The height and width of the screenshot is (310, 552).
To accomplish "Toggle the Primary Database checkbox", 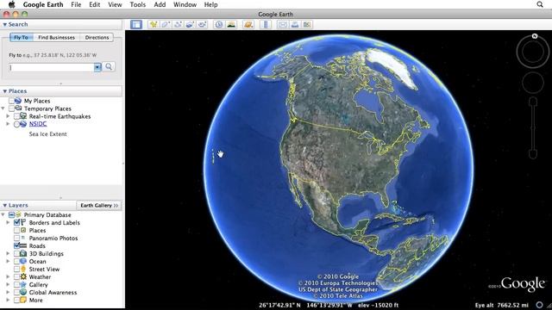I will [11, 214].
